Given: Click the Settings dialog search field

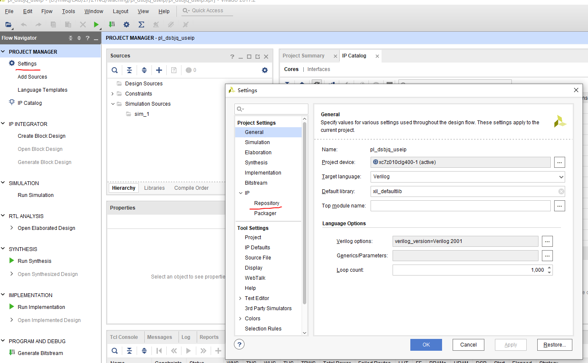Looking at the screenshot, I should 272,109.
